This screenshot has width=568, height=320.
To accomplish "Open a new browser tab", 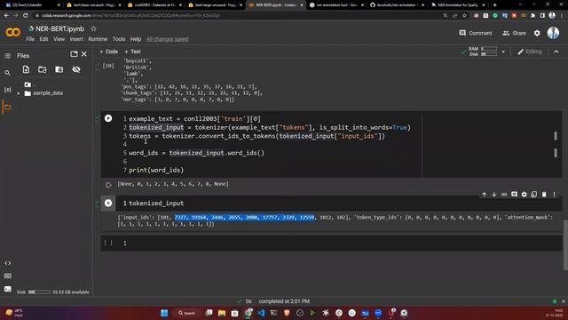I will (495, 5).
